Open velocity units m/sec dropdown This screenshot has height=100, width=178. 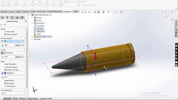pos(20,45)
